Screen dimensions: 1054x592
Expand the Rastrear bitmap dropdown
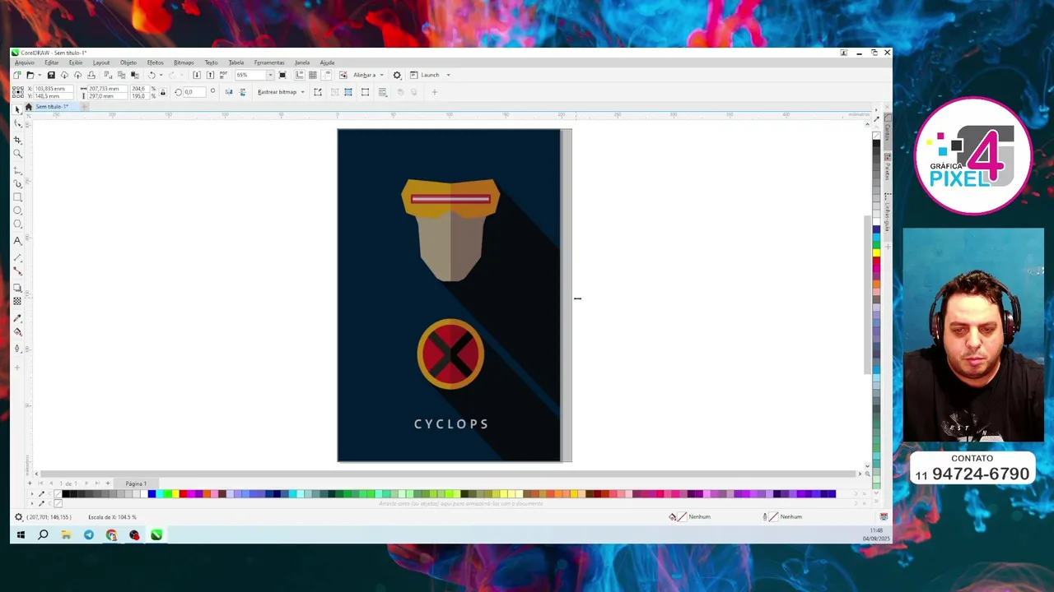tap(302, 92)
